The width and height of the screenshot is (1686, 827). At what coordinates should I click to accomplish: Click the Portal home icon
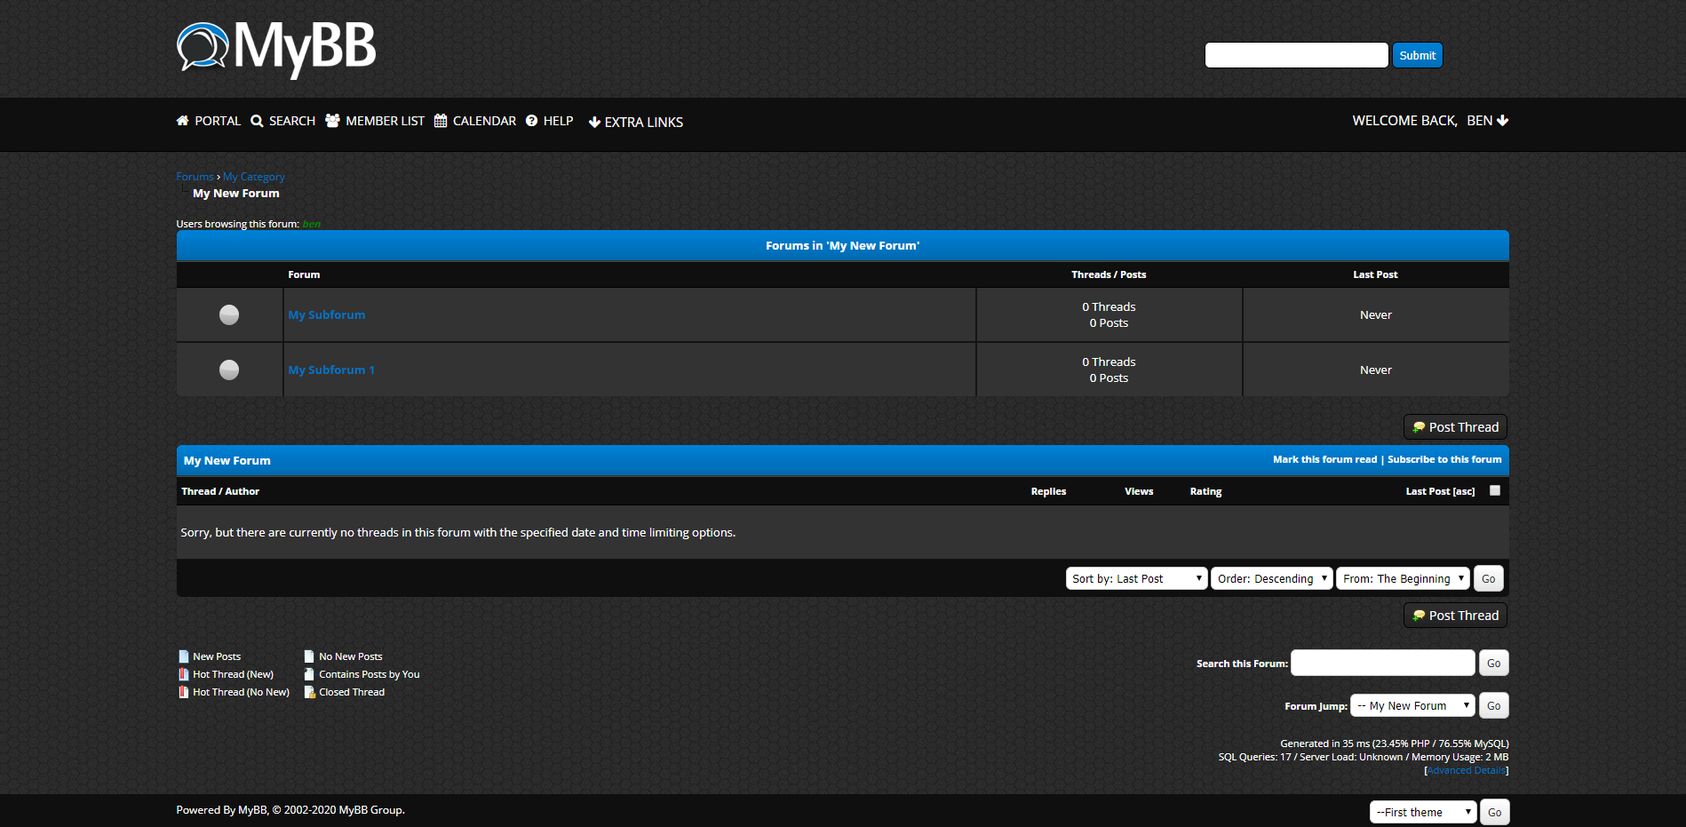182,121
